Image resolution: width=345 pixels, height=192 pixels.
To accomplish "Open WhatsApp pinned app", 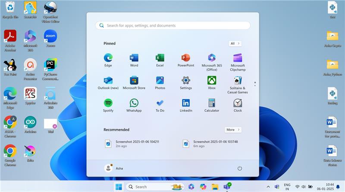I will (134, 105).
